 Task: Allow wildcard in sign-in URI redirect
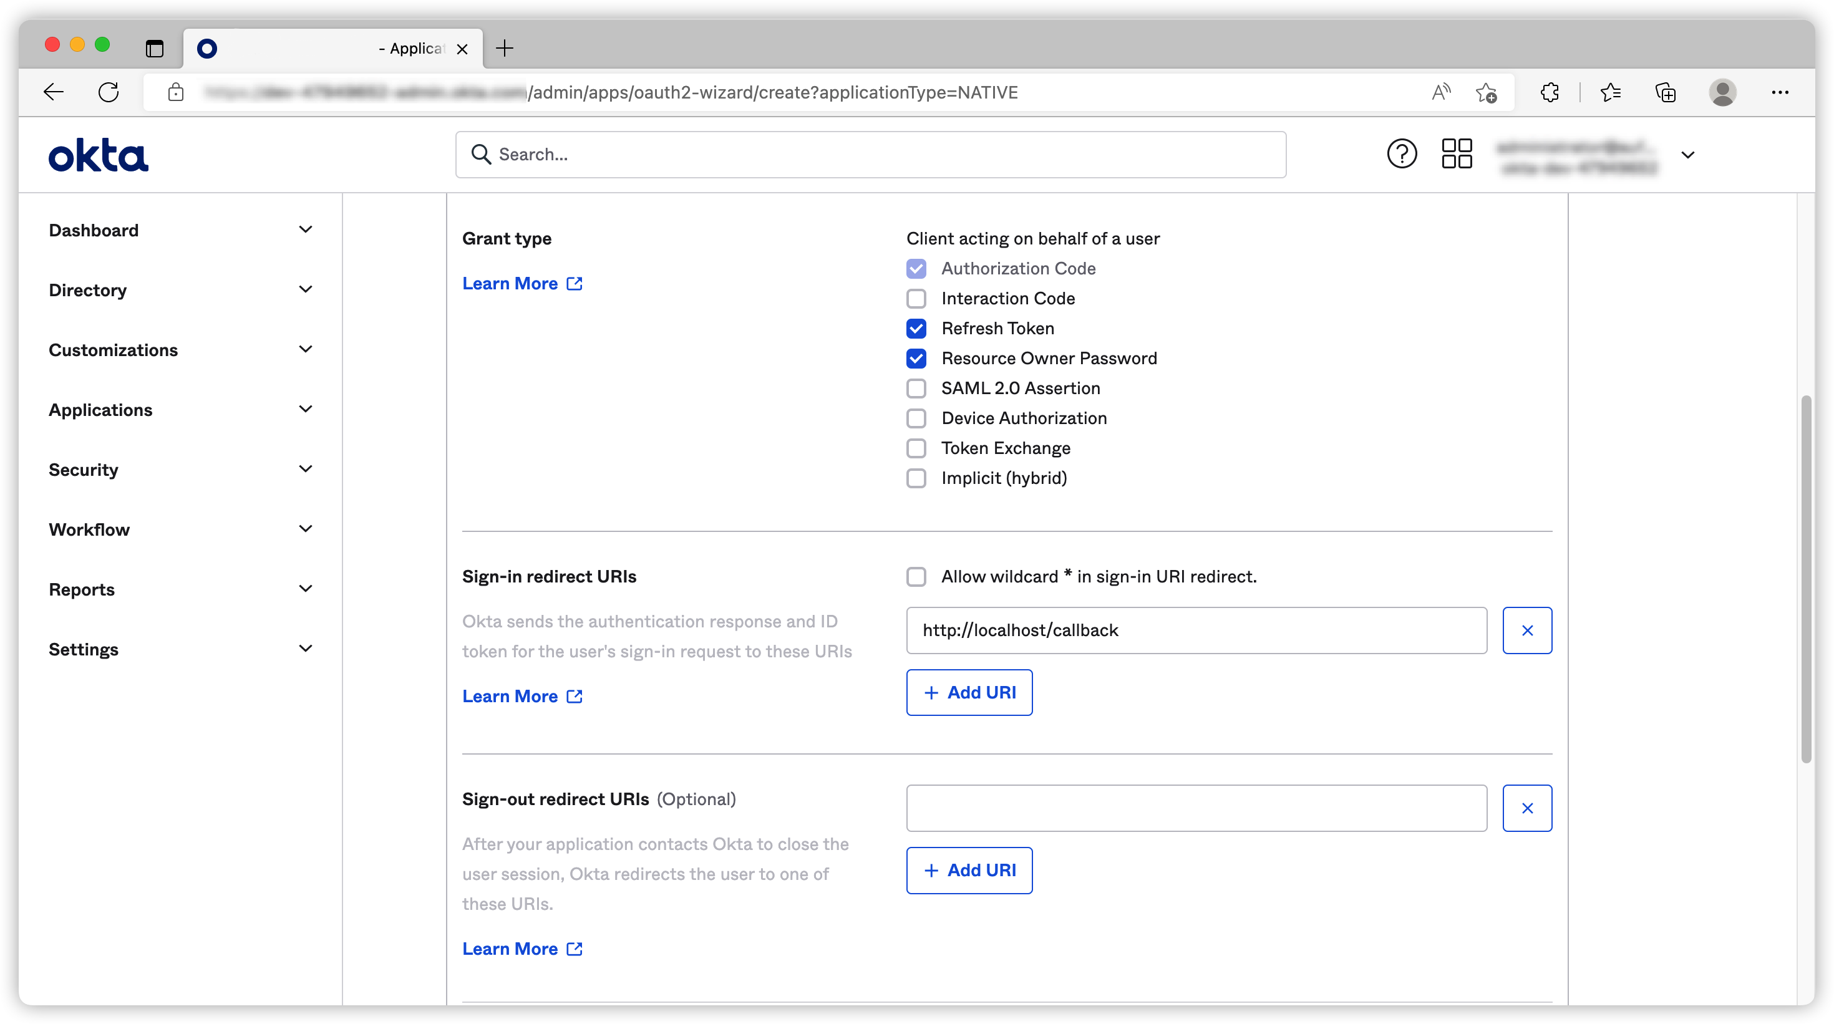916,576
